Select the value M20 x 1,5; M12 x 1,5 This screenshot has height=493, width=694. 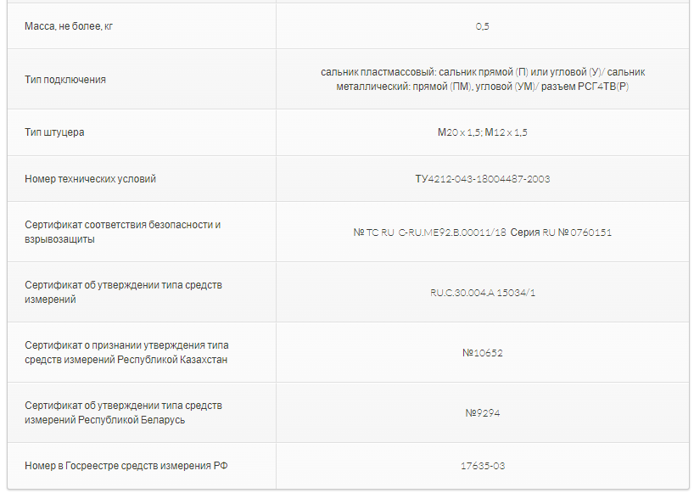click(x=483, y=132)
